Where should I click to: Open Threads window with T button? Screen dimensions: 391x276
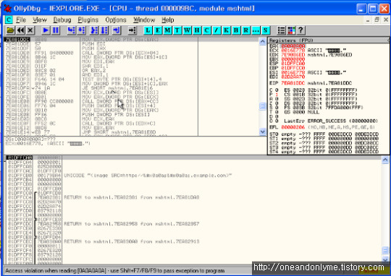pos(177,30)
